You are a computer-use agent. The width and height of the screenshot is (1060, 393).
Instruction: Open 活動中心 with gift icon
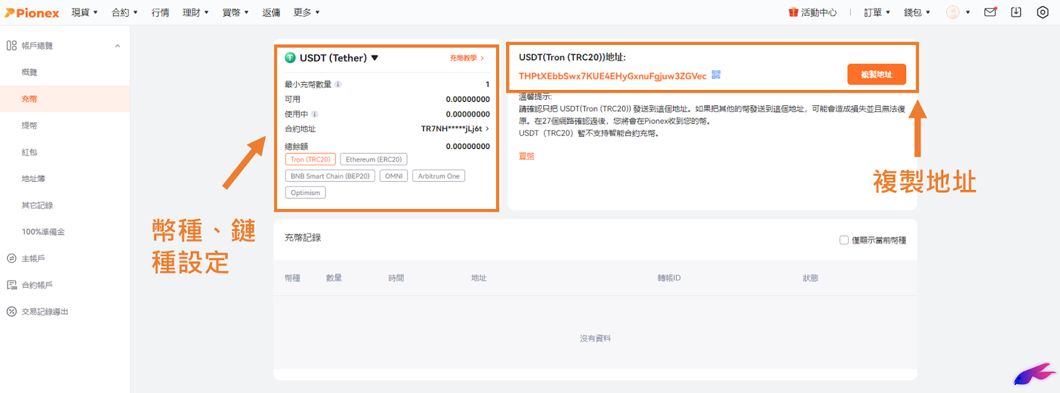coord(812,13)
